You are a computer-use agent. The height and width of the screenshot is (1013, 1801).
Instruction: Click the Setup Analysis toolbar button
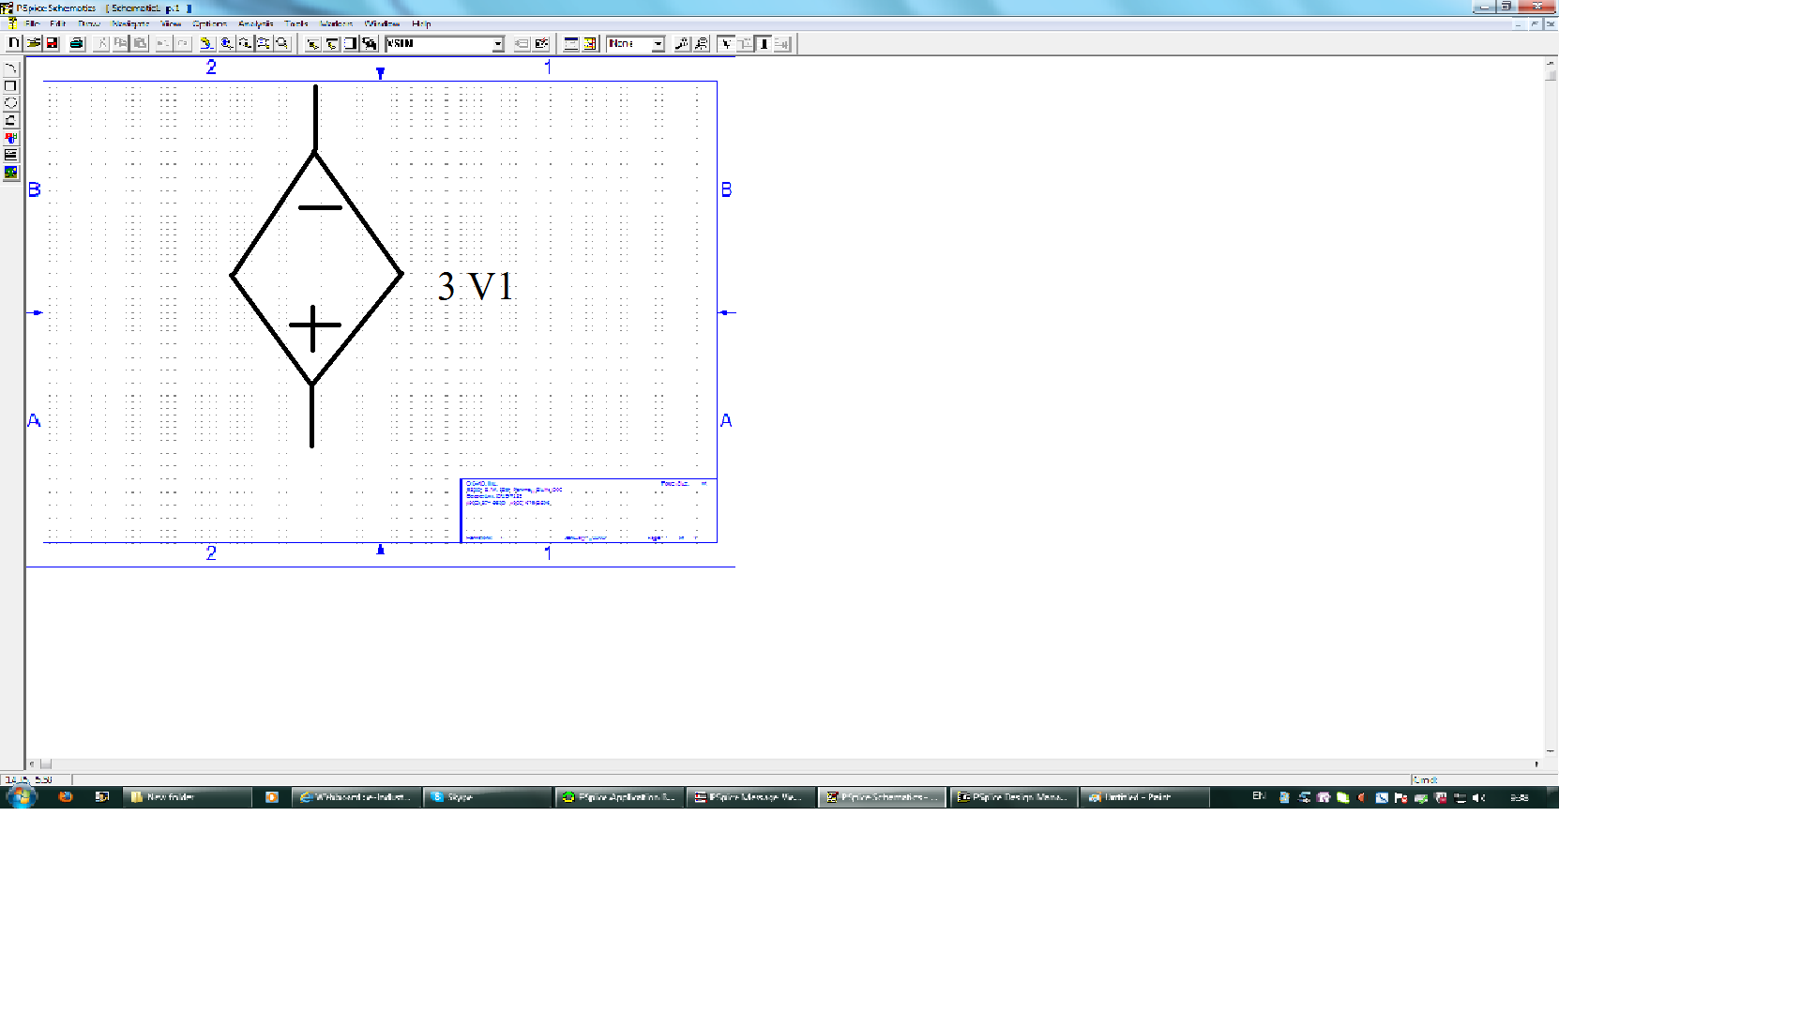570,43
